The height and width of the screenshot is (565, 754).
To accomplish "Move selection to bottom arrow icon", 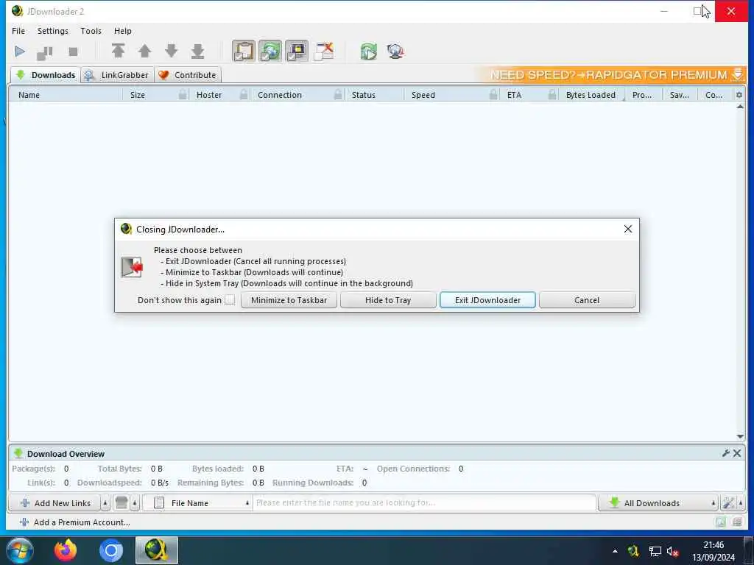I will 197,51.
